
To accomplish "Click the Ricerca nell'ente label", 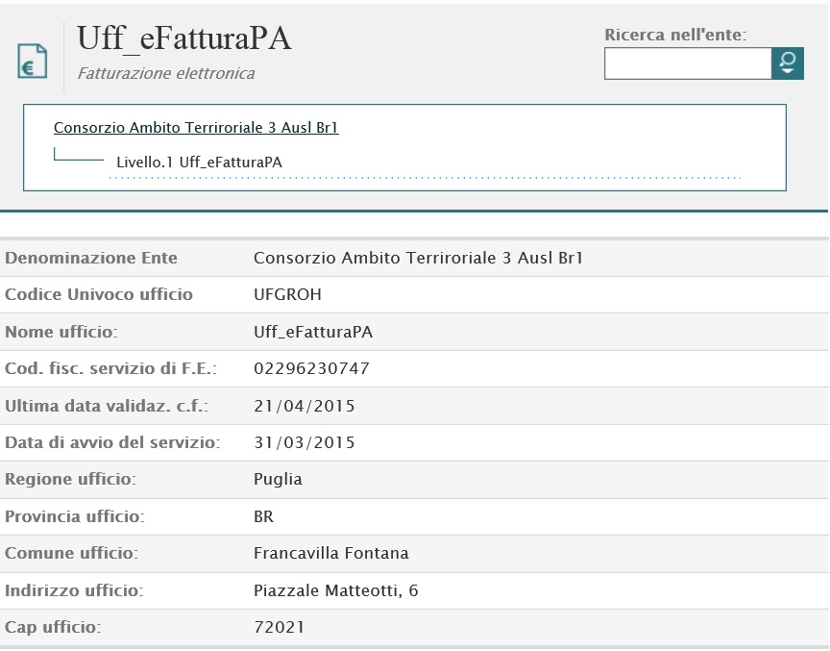I will click(674, 35).
